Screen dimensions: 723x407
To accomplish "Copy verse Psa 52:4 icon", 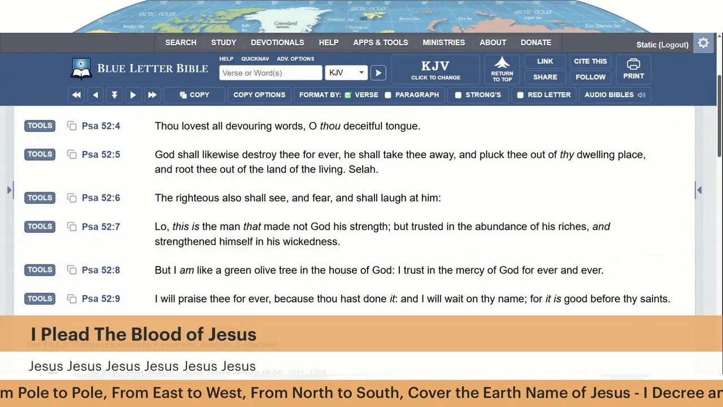I will coord(72,126).
